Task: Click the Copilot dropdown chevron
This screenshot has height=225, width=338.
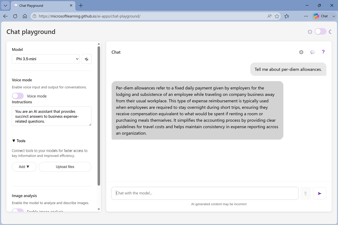Action: pos(334,16)
